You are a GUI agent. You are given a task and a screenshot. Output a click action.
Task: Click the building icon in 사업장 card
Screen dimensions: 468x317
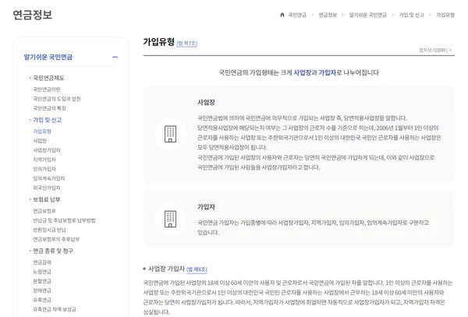170,134
